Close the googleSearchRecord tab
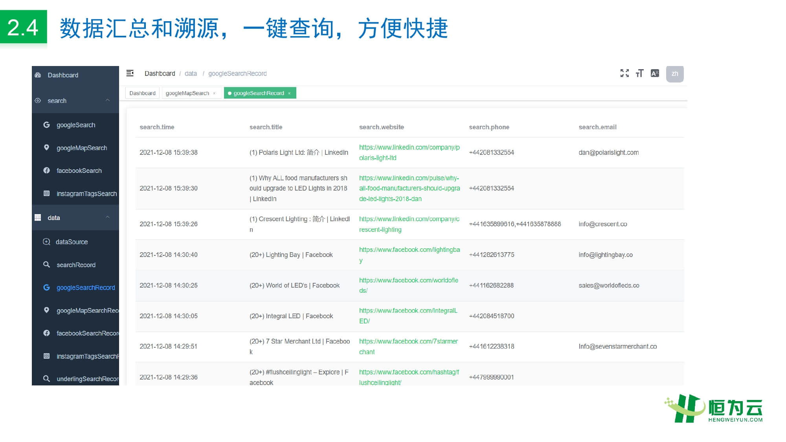Viewport: 786px width, 442px height. (x=289, y=94)
